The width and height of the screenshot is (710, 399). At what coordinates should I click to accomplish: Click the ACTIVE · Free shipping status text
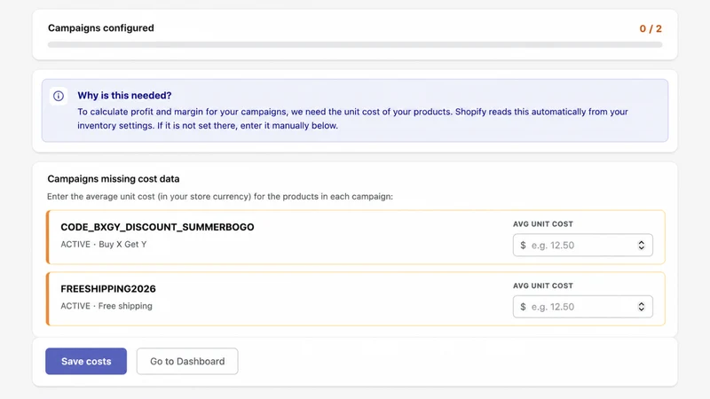(106, 306)
